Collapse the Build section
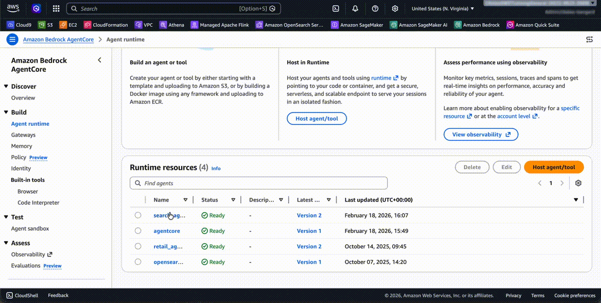 coord(6,112)
